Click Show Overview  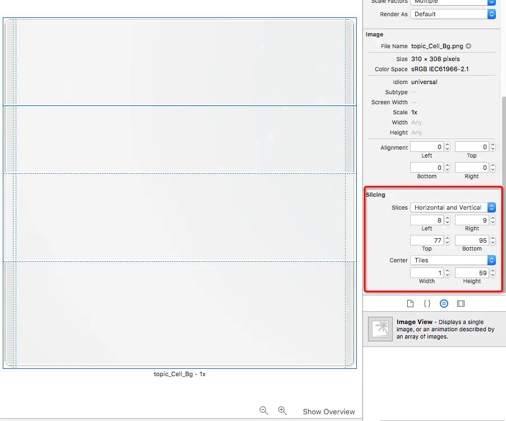(329, 411)
